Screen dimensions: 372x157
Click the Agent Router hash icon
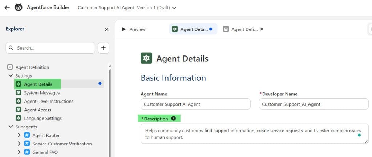point(27,135)
